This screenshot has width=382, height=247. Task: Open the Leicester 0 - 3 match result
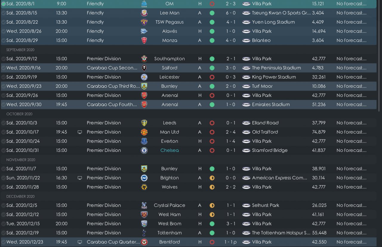coord(230,77)
